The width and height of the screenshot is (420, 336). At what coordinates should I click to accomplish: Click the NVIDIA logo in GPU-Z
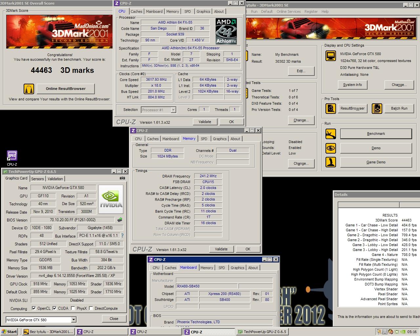click(x=111, y=199)
